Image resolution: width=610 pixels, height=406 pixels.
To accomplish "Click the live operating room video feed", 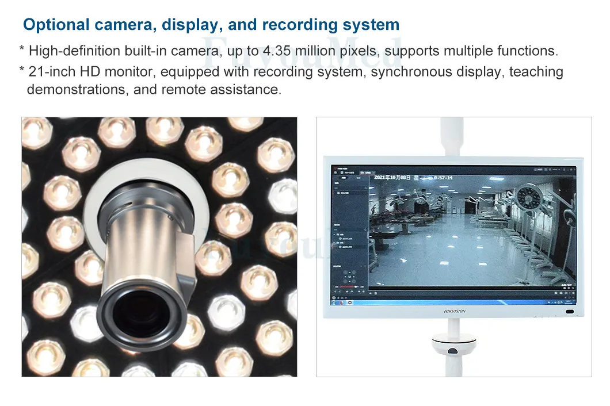I will 472,230.
